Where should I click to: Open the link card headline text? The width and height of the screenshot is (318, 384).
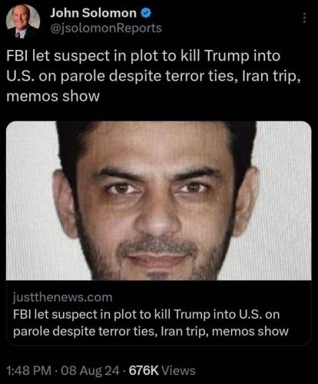(151, 323)
